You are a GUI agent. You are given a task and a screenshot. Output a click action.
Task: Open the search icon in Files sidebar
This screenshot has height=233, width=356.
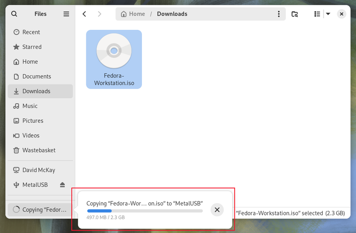[14, 14]
